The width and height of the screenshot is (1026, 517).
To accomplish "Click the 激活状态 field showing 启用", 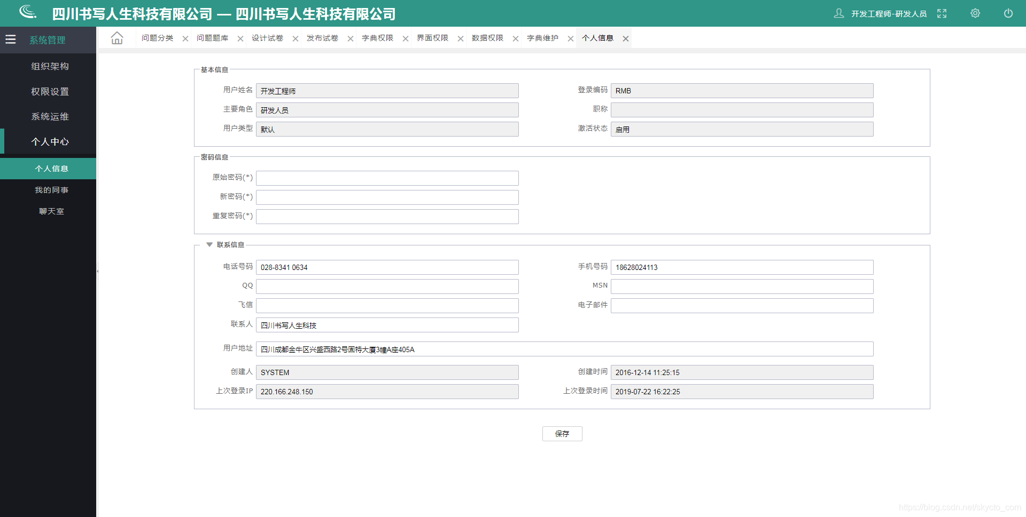I will click(742, 129).
